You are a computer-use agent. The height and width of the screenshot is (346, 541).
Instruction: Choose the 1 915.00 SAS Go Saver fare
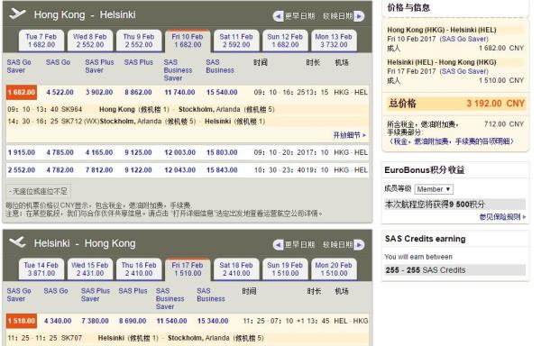tap(22, 152)
